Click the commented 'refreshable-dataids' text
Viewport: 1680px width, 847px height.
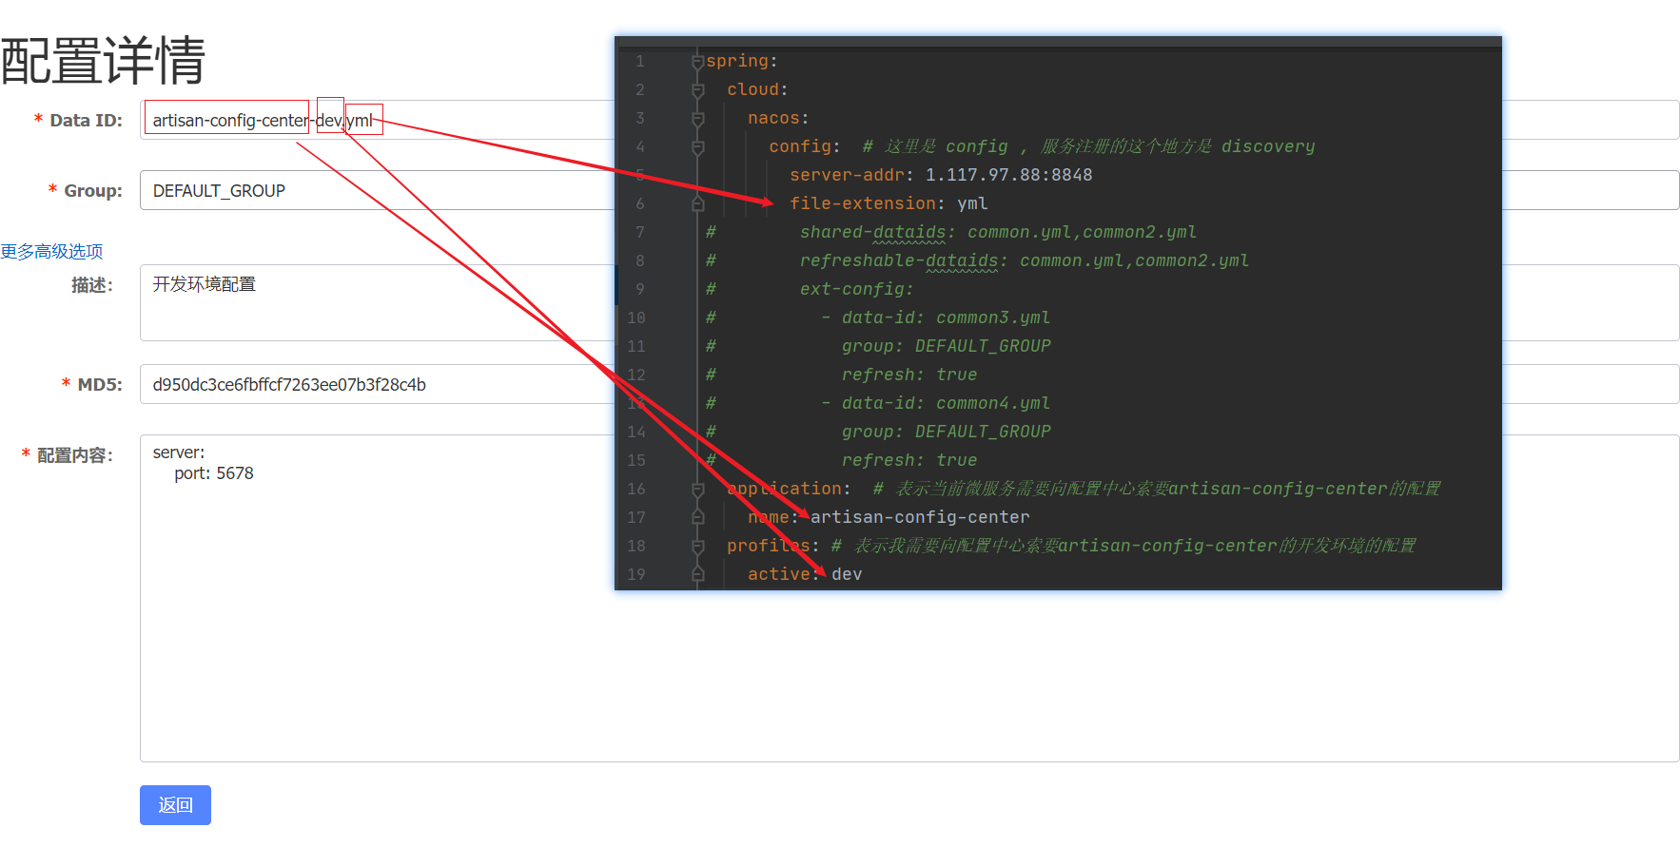click(899, 260)
